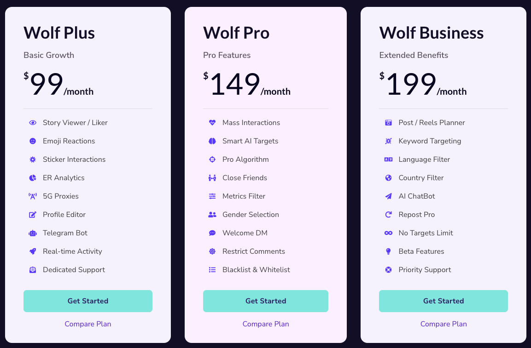
Task: Click the No Targets Limit infinity icon
Action: (x=388, y=233)
